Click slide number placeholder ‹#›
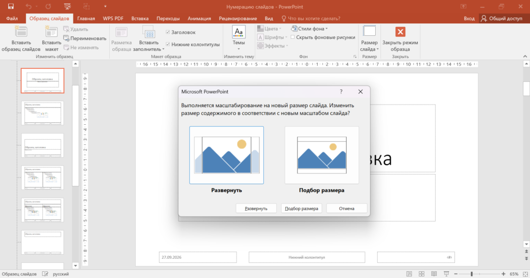The image size is (530, 278). point(416,257)
